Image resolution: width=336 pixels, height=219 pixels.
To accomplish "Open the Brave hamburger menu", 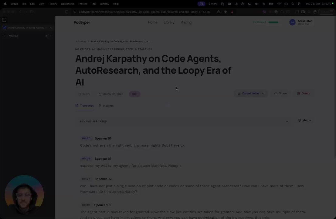I will tap(331, 12).
